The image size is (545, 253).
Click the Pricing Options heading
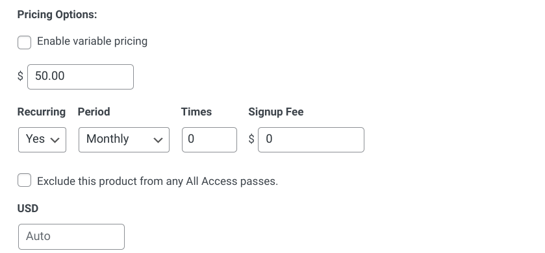(57, 14)
